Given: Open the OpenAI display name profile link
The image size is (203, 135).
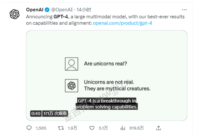Looking at the screenshot, I should 35,10.
